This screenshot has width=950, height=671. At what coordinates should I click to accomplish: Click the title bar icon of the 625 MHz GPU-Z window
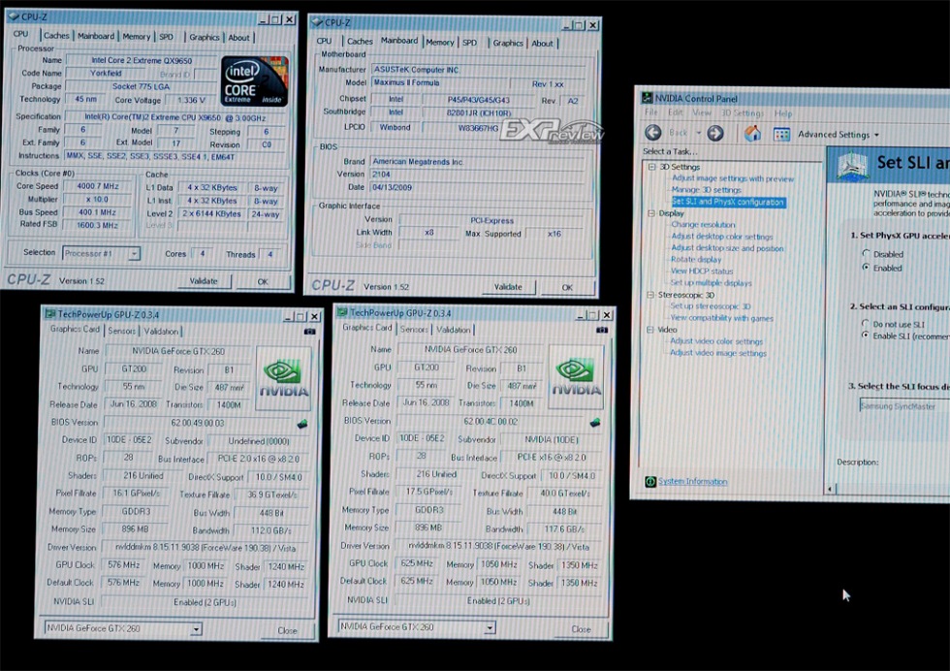[342, 312]
